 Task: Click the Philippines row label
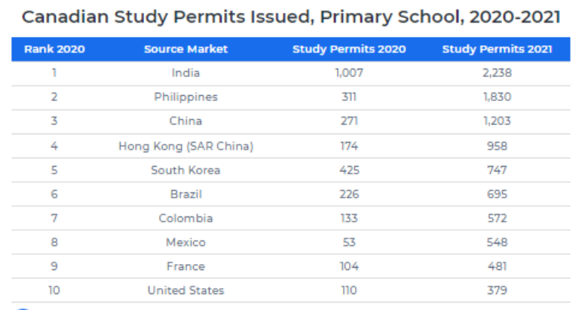coord(185,97)
